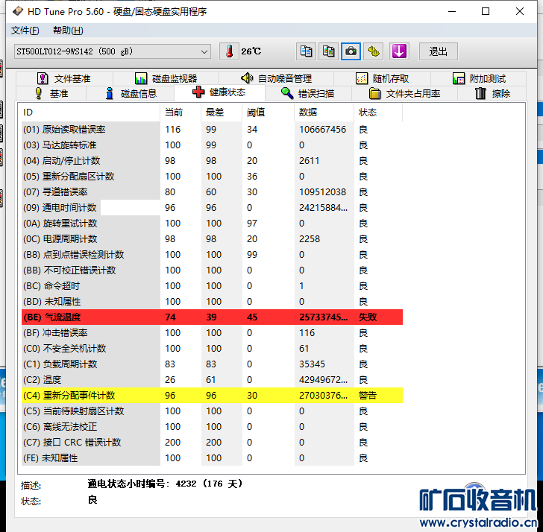The width and height of the screenshot is (543, 532).
Task: Select the (09) 通电时间计数 row
Action: [x=212, y=208]
